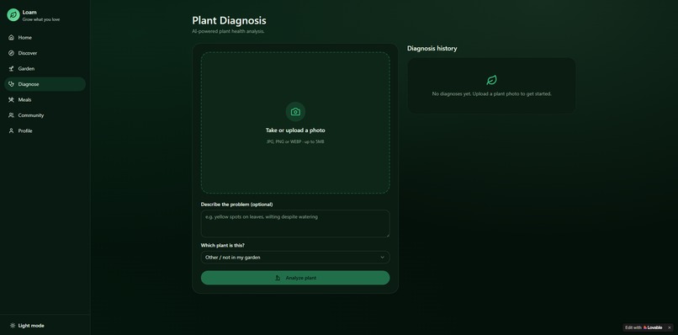This screenshot has height=335, width=678.
Task: Navigate to Meals
Action: point(45,100)
